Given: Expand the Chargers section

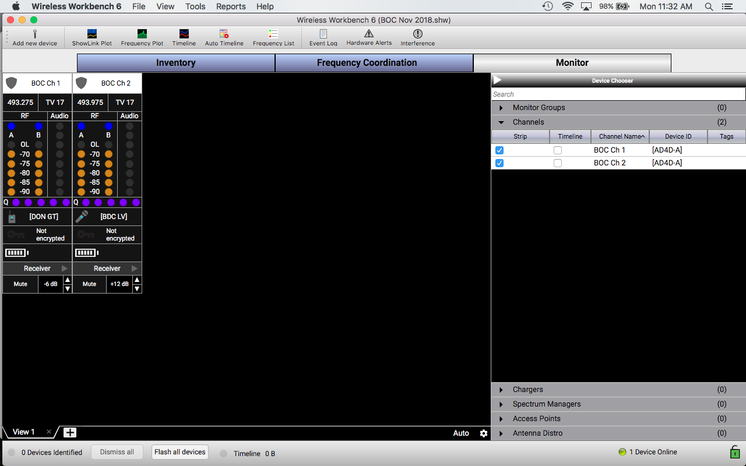Looking at the screenshot, I should pyautogui.click(x=501, y=390).
